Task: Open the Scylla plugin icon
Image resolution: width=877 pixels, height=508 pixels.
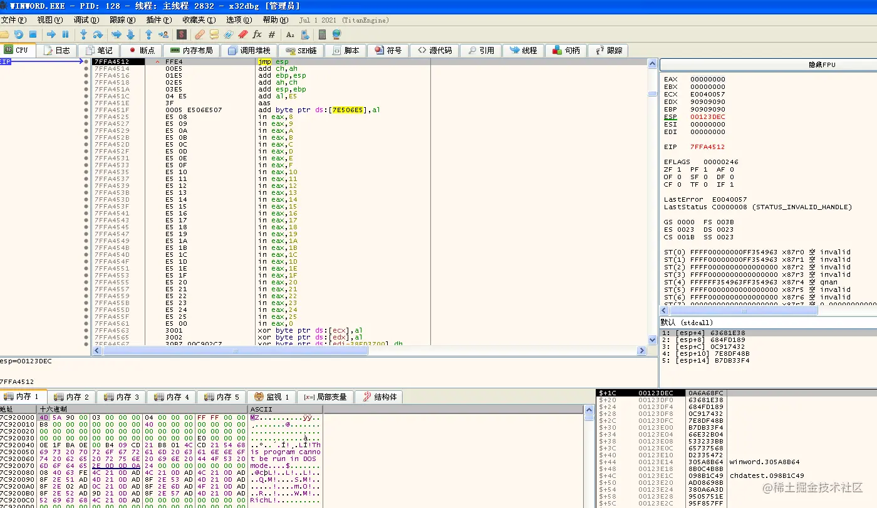Action: 181,34
